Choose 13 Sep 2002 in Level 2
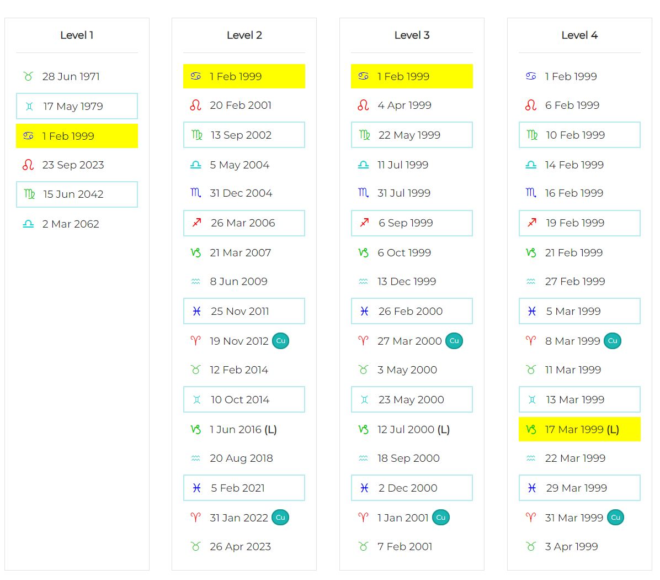The image size is (660, 580). pyautogui.click(x=244, y=135)
